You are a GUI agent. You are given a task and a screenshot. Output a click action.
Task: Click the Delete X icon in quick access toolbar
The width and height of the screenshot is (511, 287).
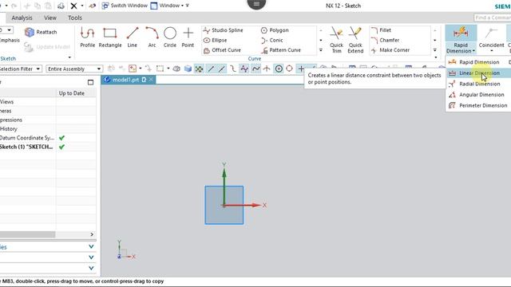[x=74, y=6]
